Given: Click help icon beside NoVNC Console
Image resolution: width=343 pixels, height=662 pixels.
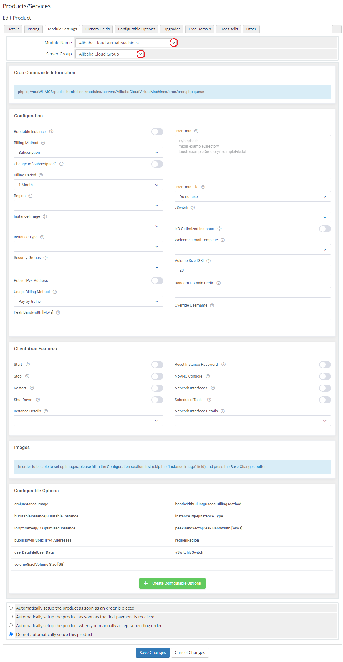Looking at the screenshot, I should (x=208, y=376).
